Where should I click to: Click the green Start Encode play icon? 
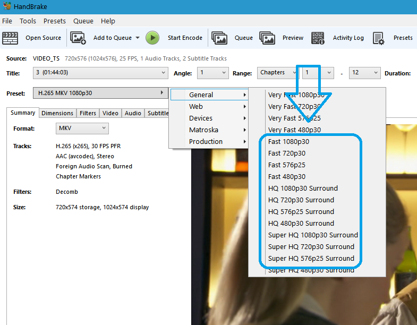152,38
